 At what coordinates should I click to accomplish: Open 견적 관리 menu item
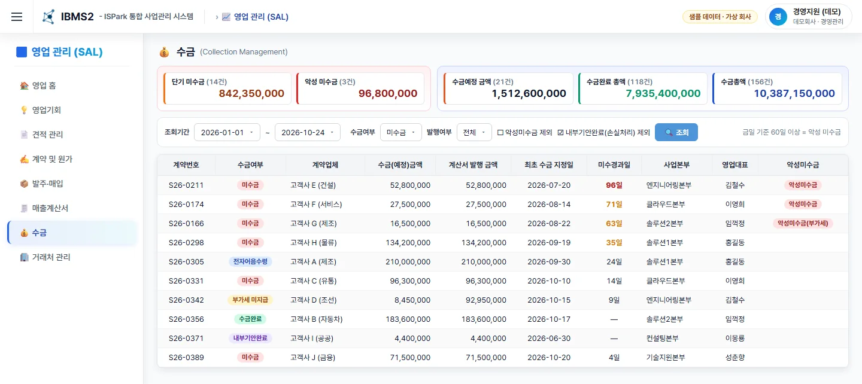coord(72,135)
